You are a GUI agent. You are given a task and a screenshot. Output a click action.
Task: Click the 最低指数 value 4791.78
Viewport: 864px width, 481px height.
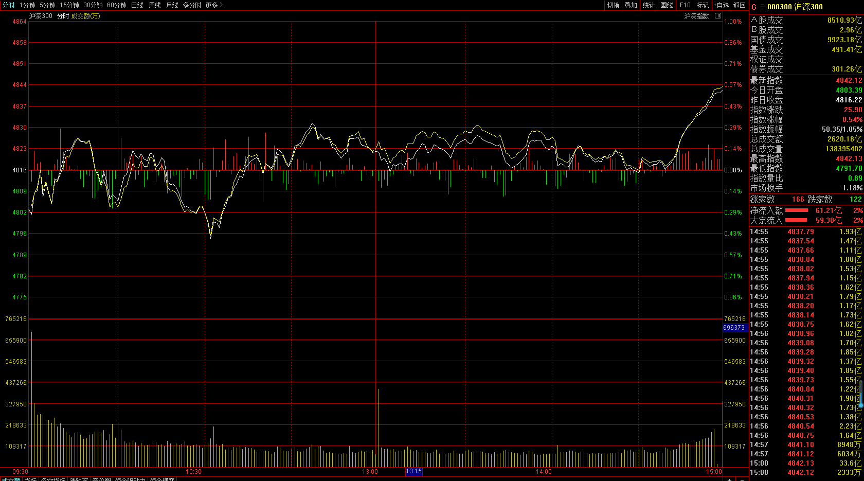[x=849, y=169]
